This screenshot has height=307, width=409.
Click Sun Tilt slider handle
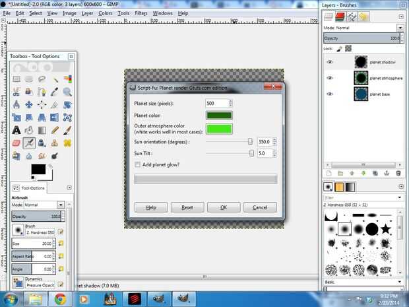[x=251, y=153]
